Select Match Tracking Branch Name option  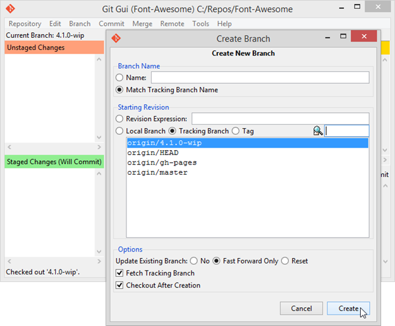tap(119, 90)
